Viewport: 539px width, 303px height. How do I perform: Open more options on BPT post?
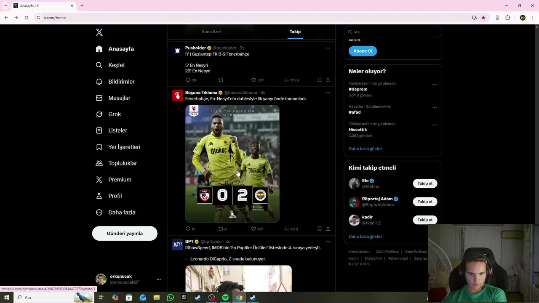328,242
